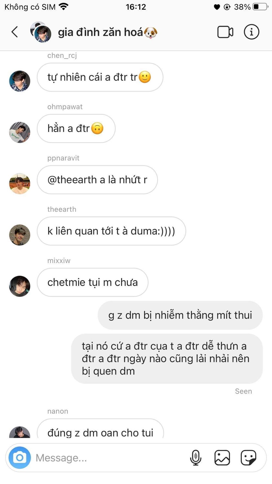Tap the microphone voice message icon
This screenshot has width=272, height=484.
tap(195, 458)
